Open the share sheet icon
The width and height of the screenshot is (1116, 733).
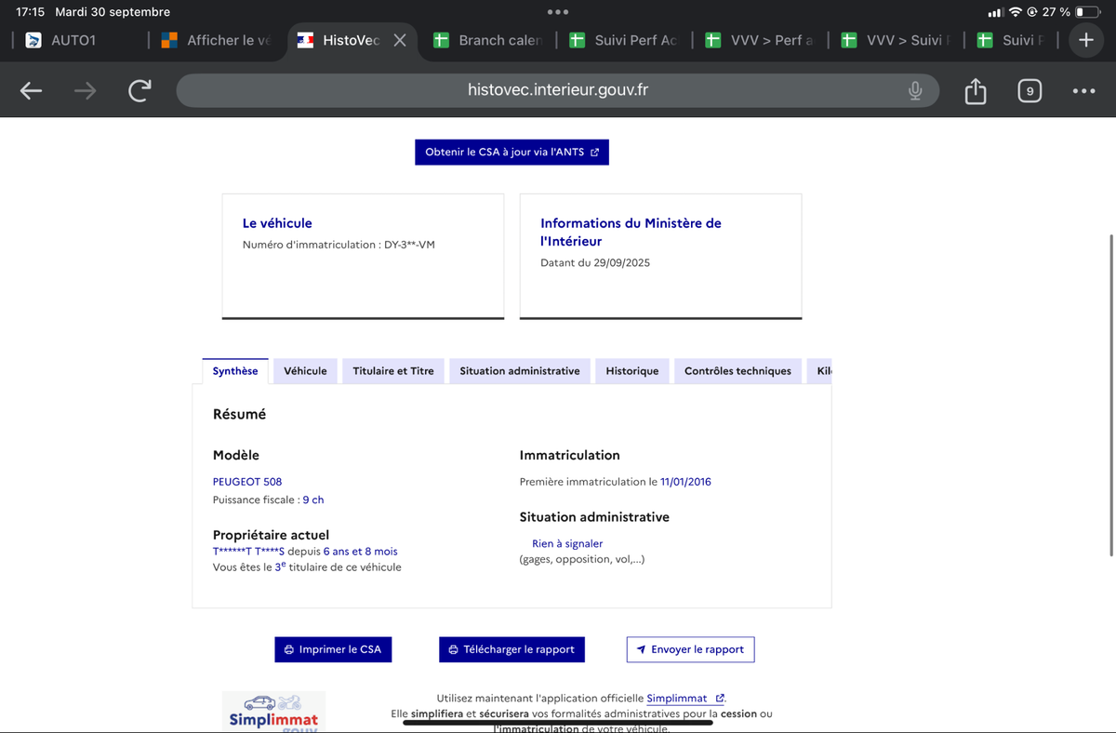tap(975, 91)
